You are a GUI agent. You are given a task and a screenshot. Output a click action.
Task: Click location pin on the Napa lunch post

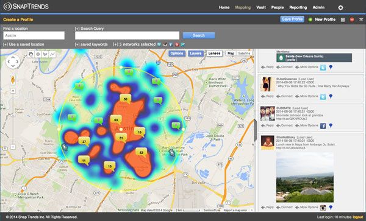331,208
